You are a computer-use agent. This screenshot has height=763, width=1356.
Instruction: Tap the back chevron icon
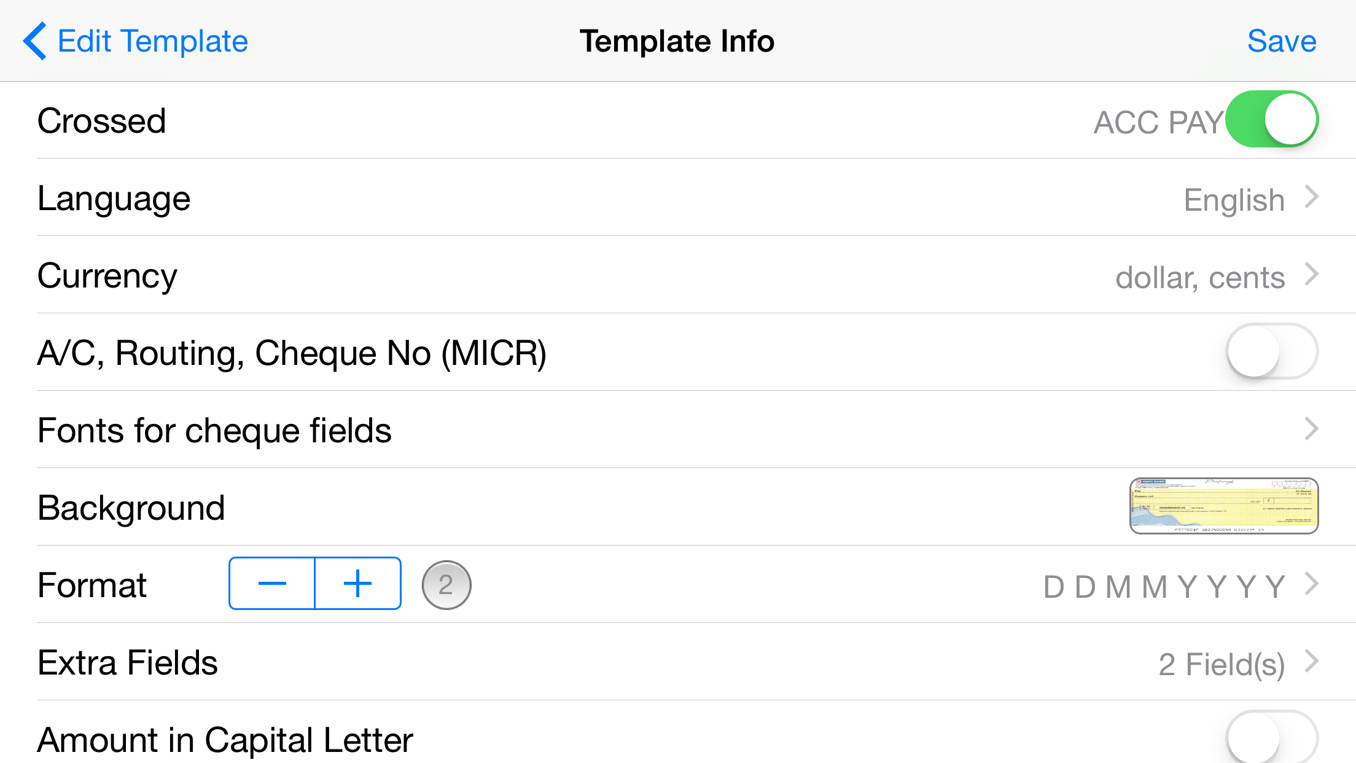(x=34, y=41)
